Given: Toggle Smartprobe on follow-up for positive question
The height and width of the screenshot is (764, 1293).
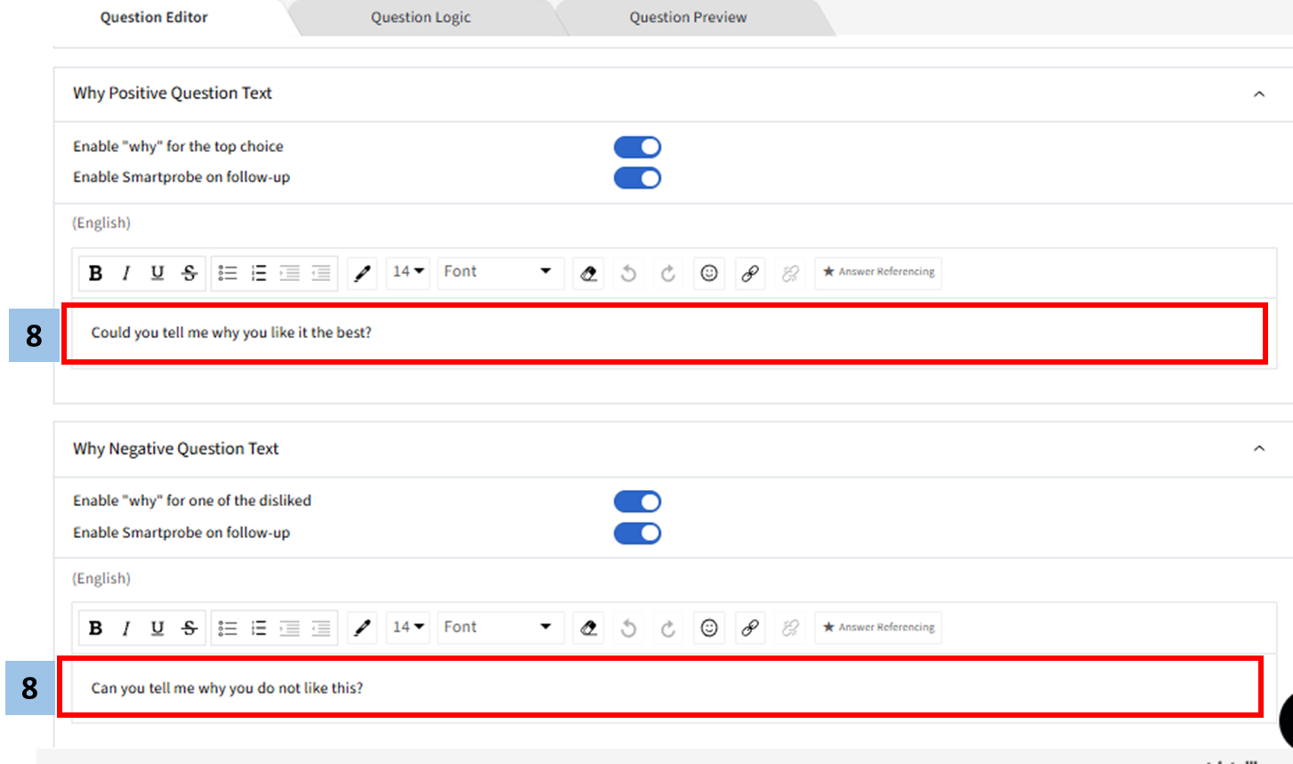Looking at the screenshot, I should pos(637,178).
